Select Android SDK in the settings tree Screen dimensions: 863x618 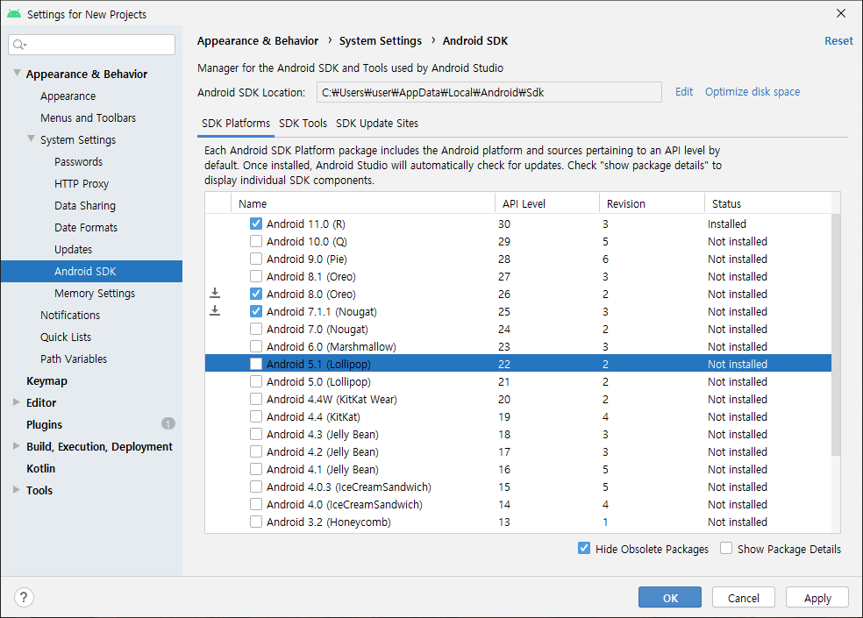(x=91, y=271)
